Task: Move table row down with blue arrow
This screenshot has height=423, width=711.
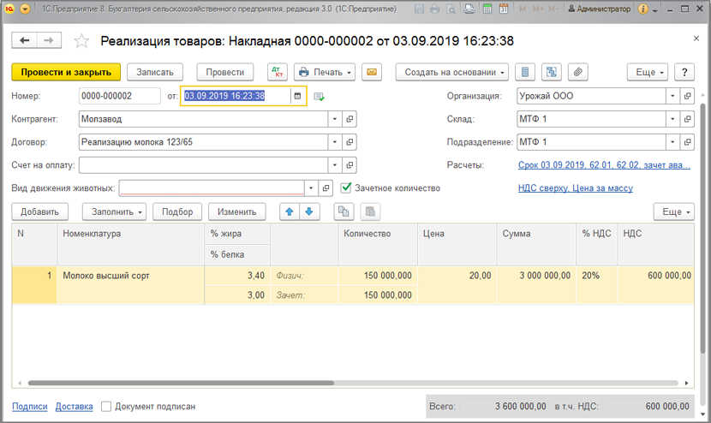Action: [309, 211]
